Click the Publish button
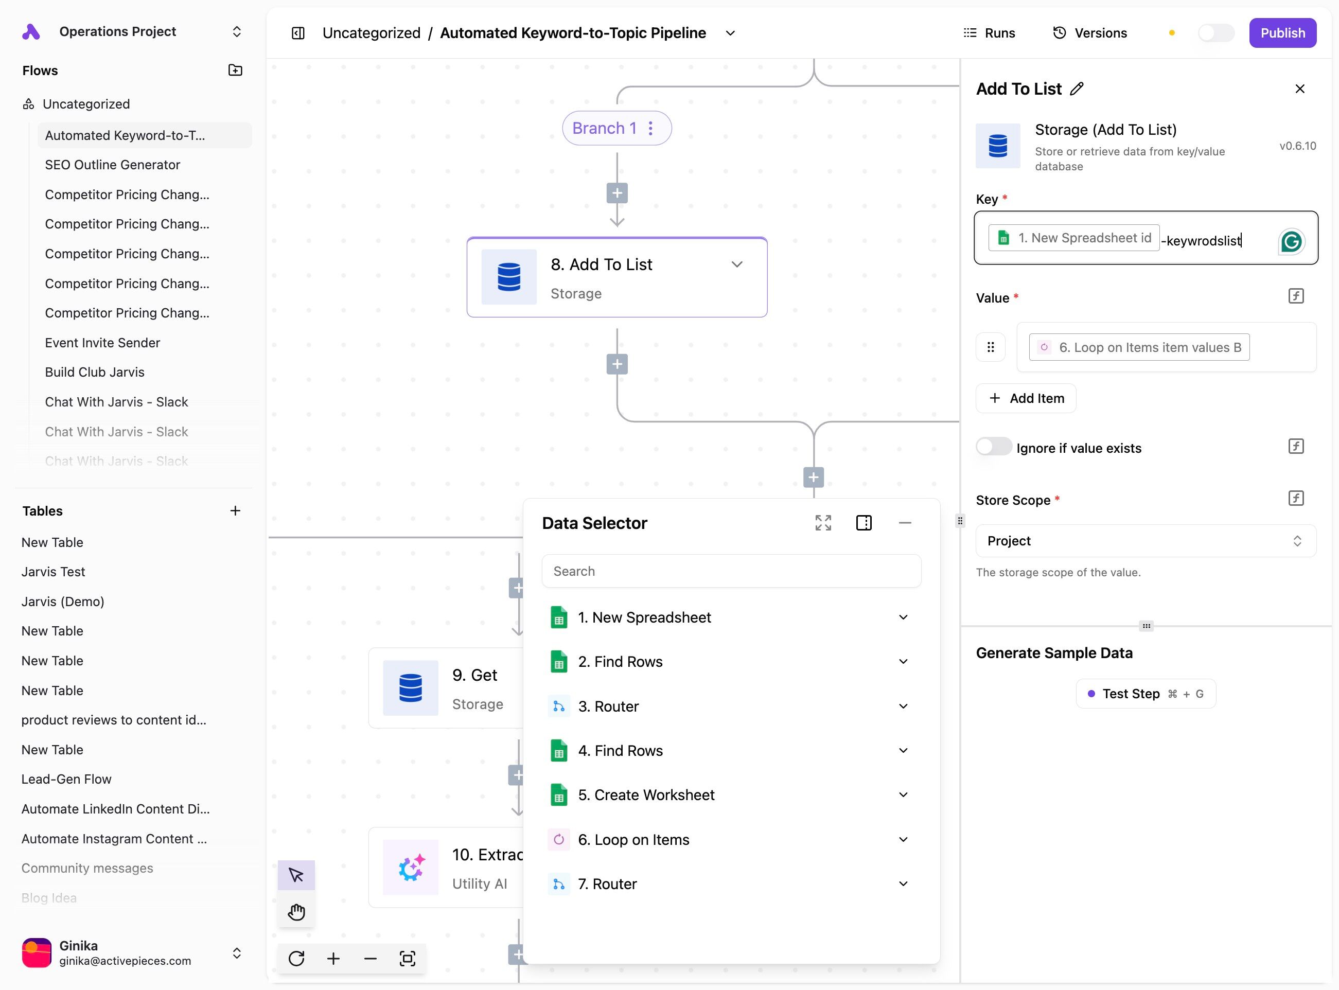 pyautogui.click(x=1282, y=33)
